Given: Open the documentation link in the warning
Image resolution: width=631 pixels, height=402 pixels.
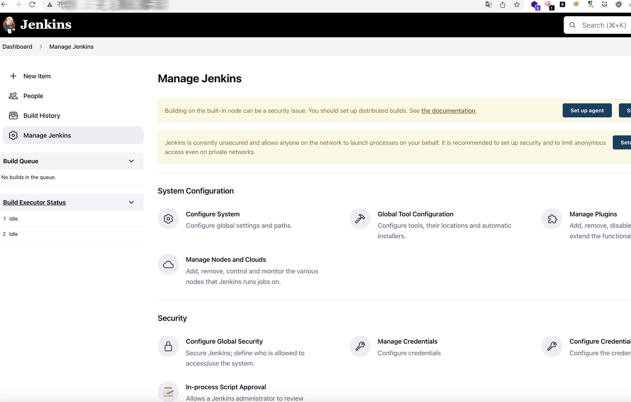Looking at the screenshot, I should [448, 111].
